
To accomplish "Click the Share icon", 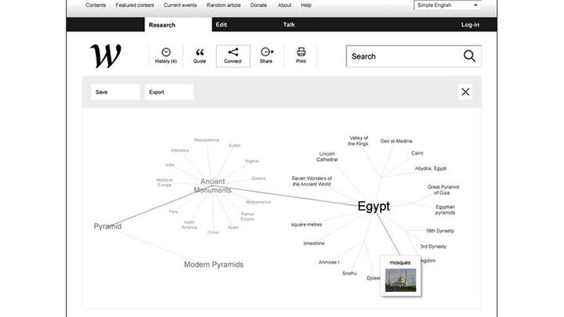I will (266, 52).
